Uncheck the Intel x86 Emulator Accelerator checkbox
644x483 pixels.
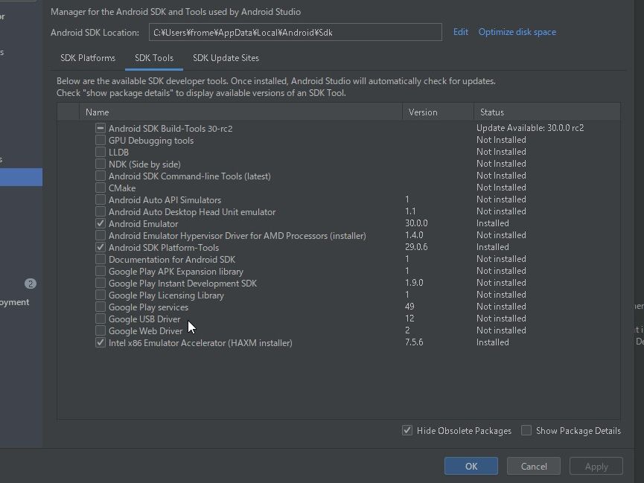tap(101, 343)
